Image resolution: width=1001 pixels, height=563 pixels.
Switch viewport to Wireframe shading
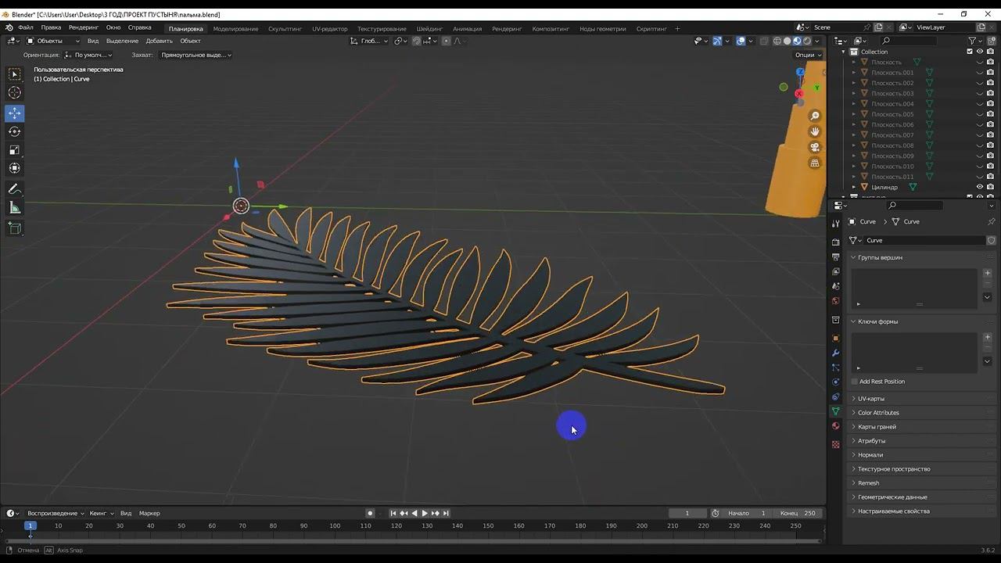point(777,41)
